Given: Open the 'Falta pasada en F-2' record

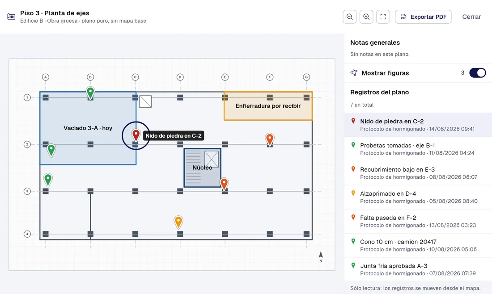Looking at the screenshot, I should pos(418,221).
